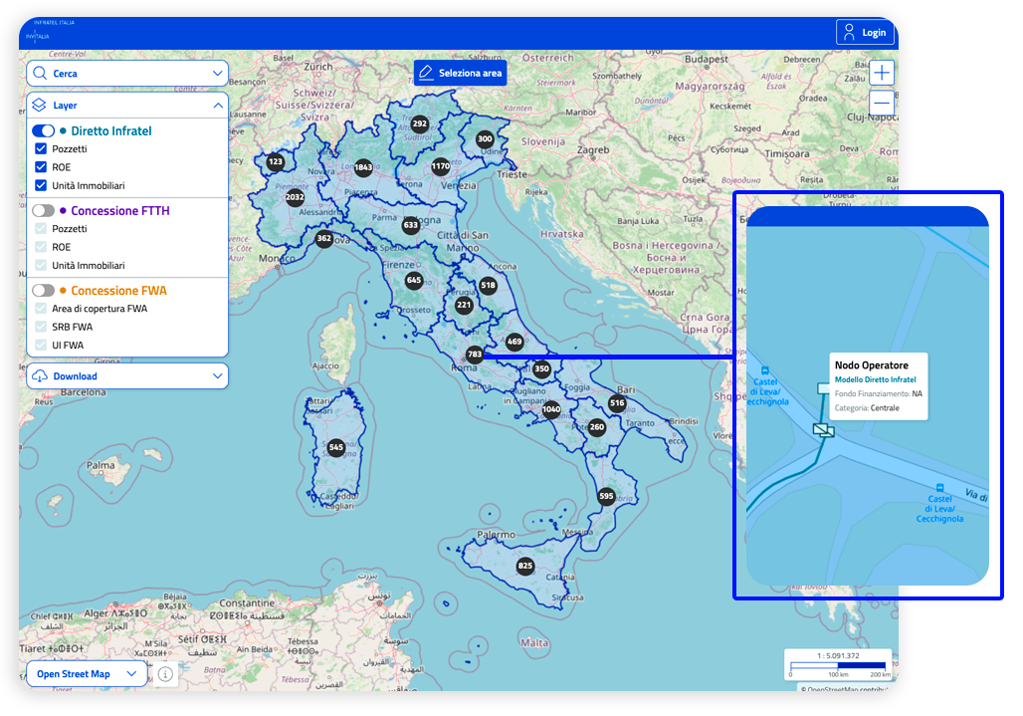The image size is (1023, 716).
Task: Enable the Concessione FTTH layer toggle
Action: (x=44, y=211)
